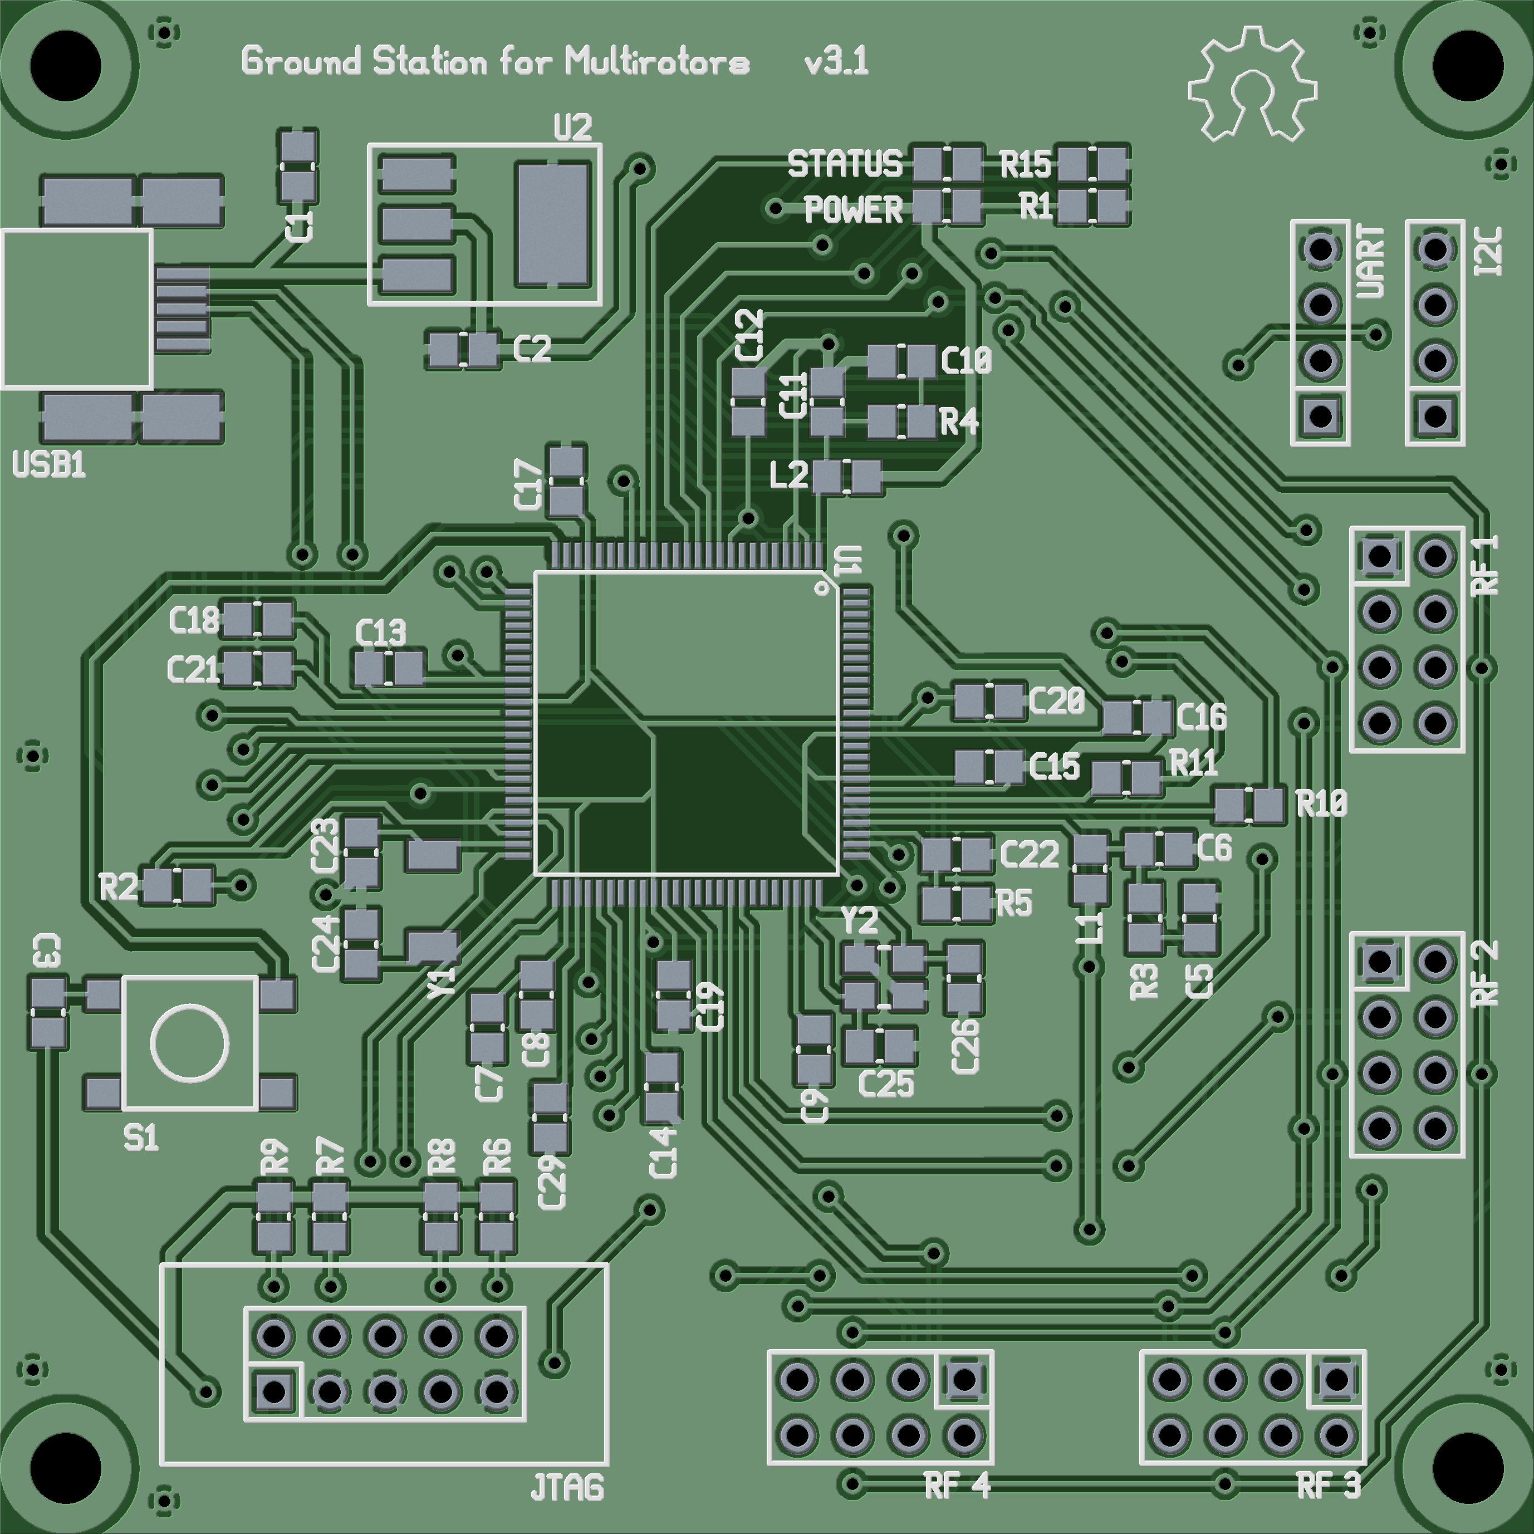Click the board title 'Ground Station for Multirotors'
The image size is (1534, 1534).
coord(496,61)
